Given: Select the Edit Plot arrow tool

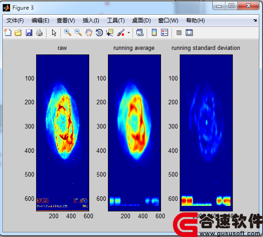Looking at the screenshot, I should pyautogui.click(x=54, y=32).
